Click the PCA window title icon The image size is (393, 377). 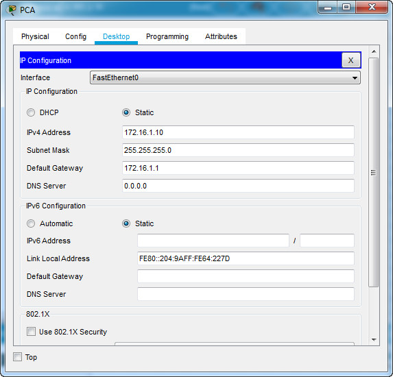[11, 10]
